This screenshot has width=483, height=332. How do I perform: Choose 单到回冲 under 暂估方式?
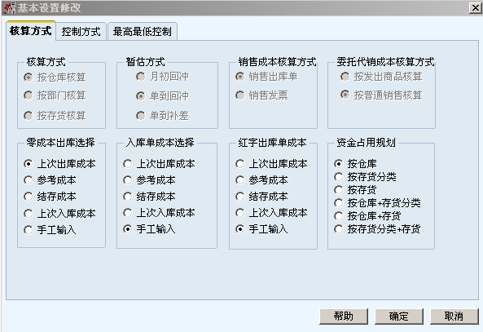[x=163, y=96]
